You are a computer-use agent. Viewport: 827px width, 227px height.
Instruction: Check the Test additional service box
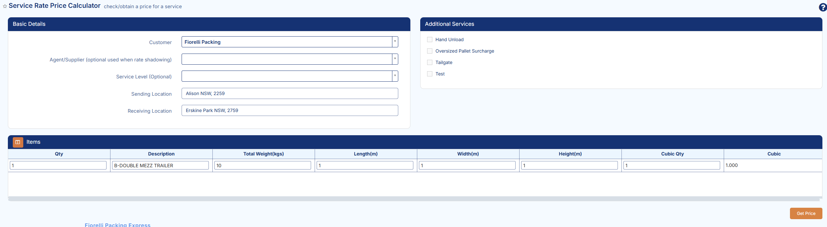click(430, 74)
